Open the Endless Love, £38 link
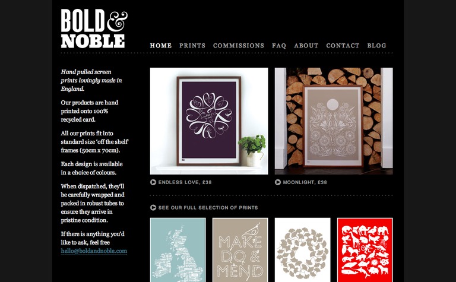The width and height of the screenshot is (456, 282). 185,182
